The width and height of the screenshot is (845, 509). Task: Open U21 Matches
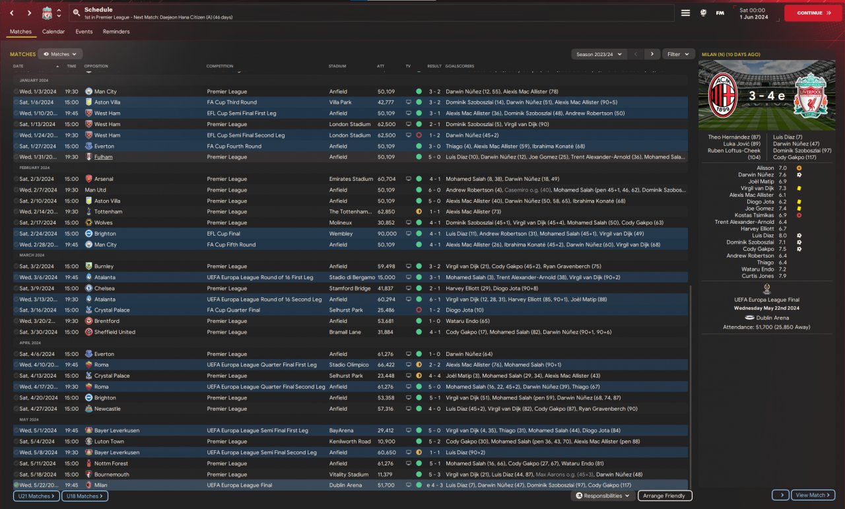point(35,496)
